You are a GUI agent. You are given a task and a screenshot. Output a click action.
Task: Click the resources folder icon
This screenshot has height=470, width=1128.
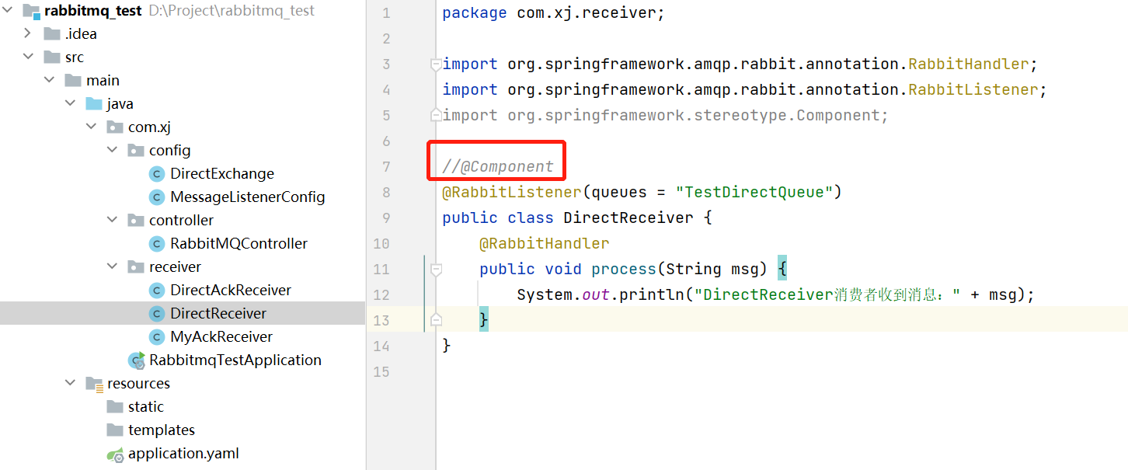coord(94,384)
